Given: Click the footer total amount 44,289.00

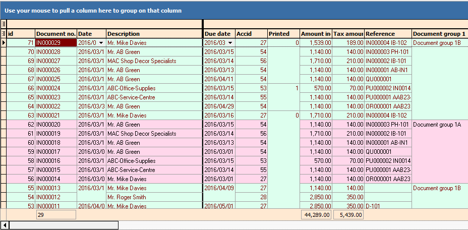Looking at the screenshot, I should [x=316, y=215].
